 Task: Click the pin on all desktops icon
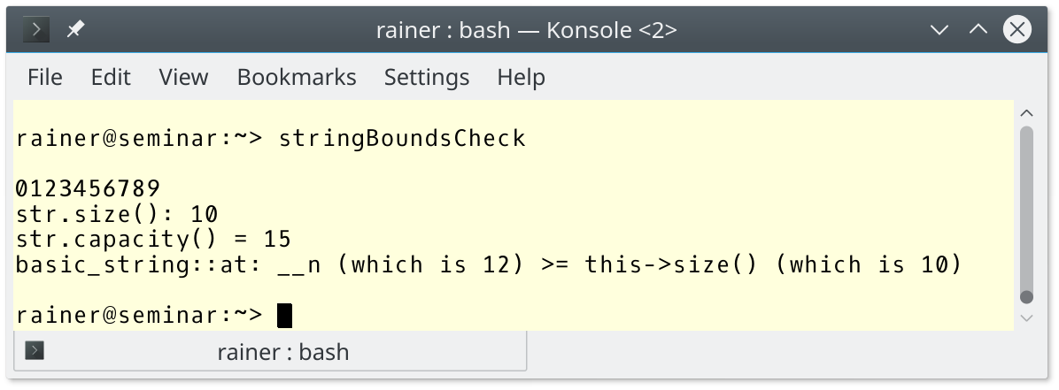pyautogui.click(x=75, y=30)
